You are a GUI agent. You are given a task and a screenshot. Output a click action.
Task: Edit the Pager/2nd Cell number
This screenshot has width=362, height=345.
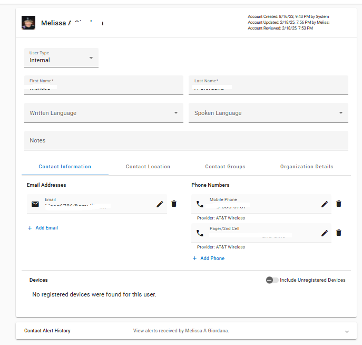325,233
